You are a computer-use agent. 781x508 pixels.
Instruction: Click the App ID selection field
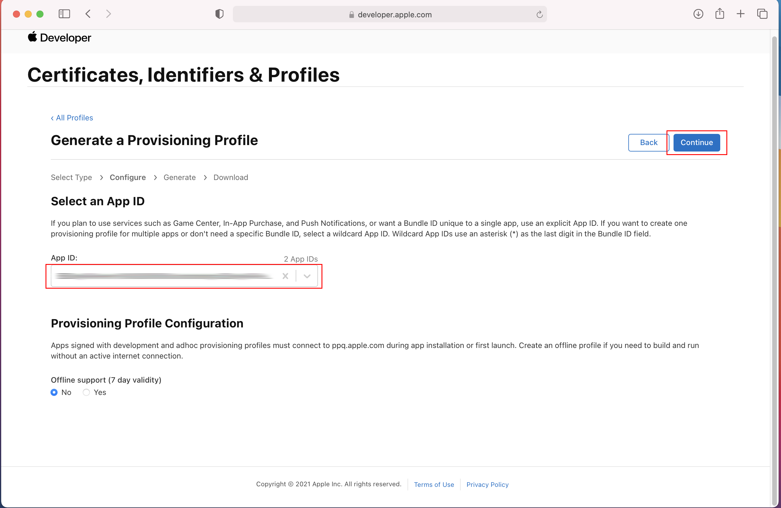coord(164,276)
